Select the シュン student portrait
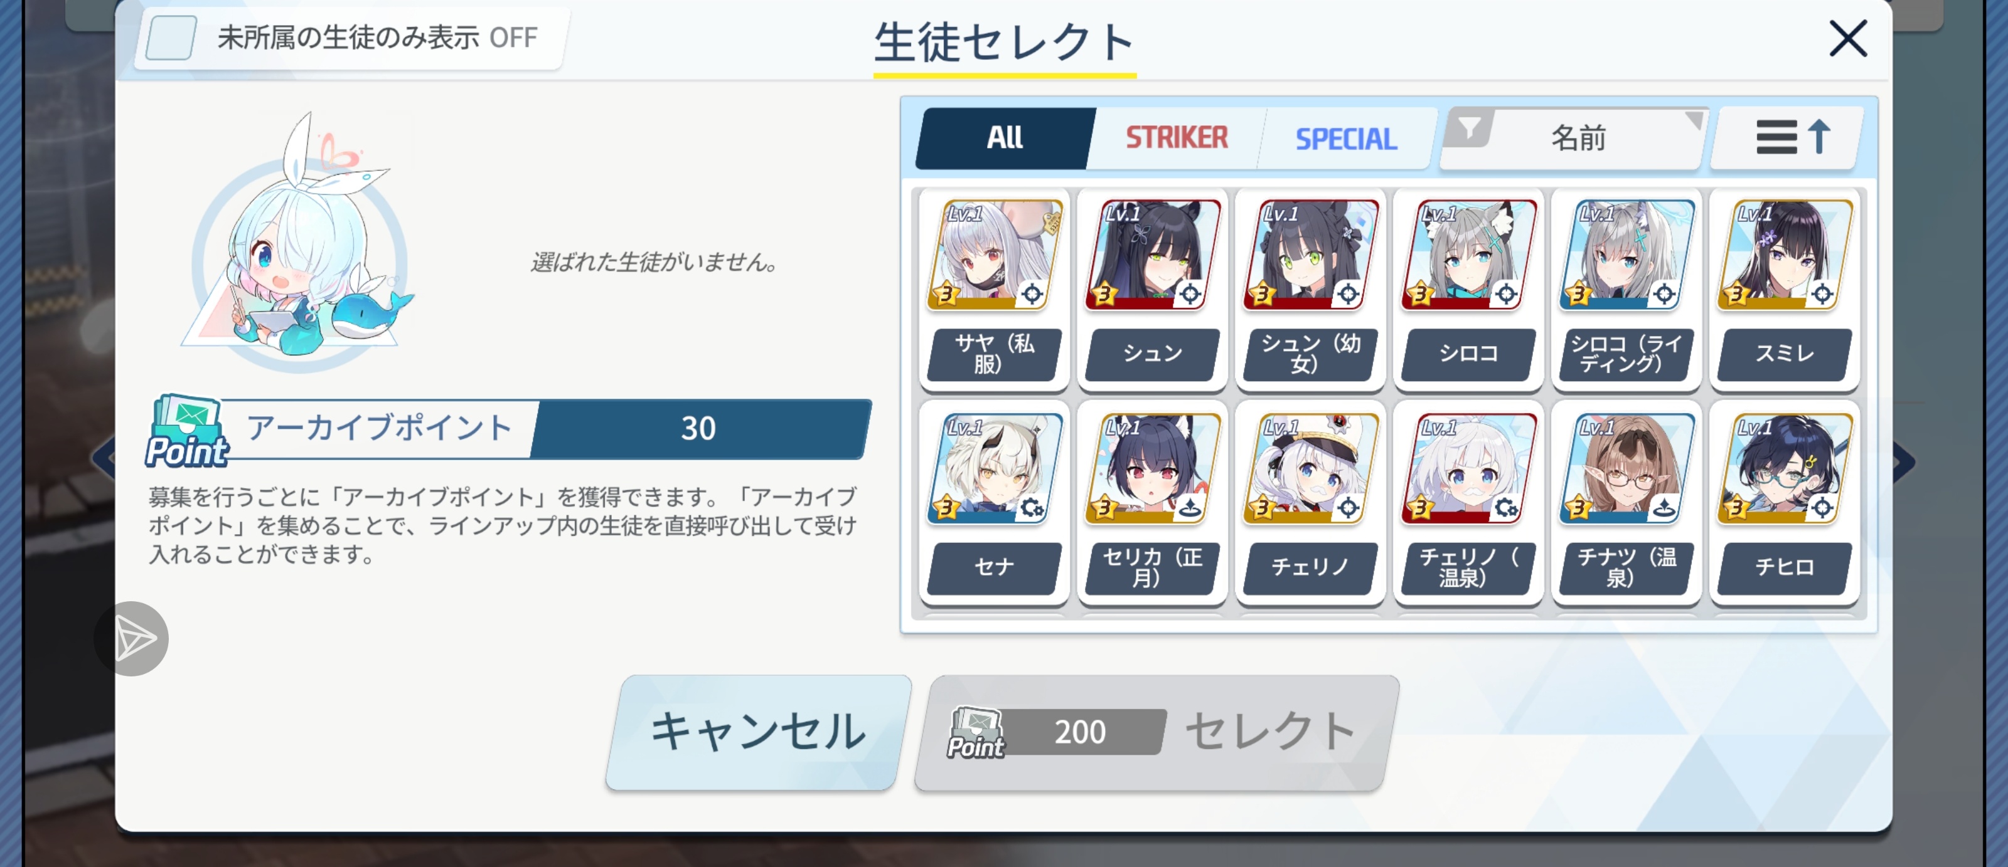The image size is (2008, 867). pos(1153,254)
